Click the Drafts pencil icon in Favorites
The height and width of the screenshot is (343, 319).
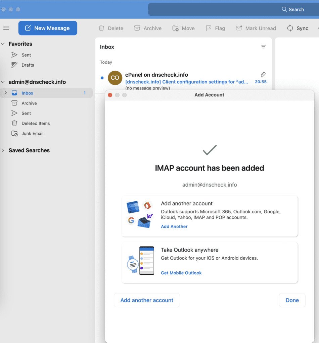point(14,65)
